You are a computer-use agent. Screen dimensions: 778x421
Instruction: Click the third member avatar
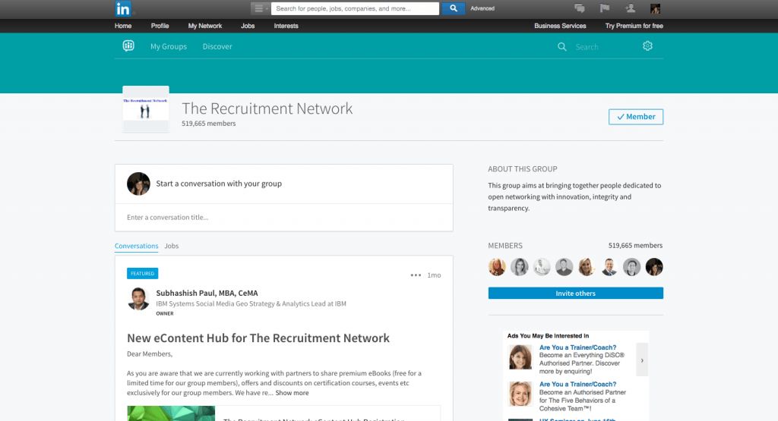coord(542,267)
